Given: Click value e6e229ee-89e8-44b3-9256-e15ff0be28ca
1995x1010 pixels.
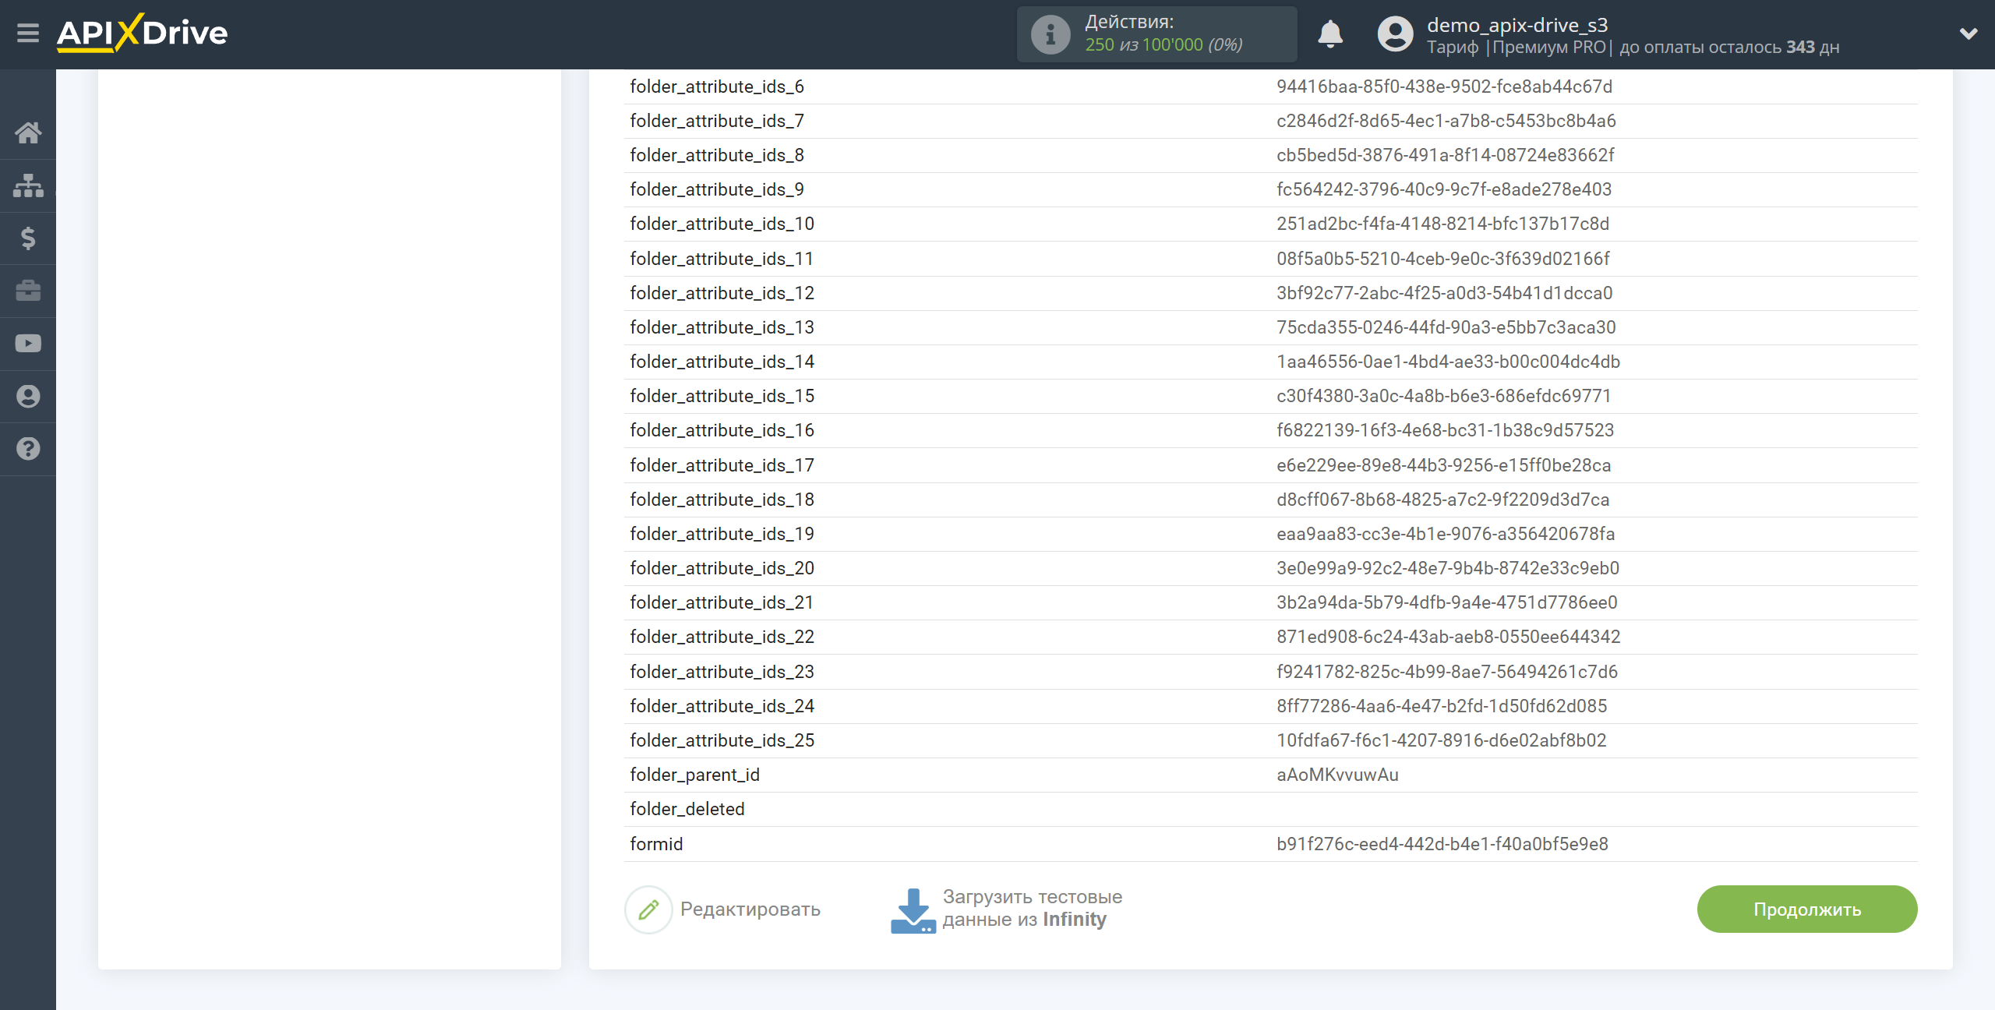Looking at the screenshot, I should tap(1444, 465).
